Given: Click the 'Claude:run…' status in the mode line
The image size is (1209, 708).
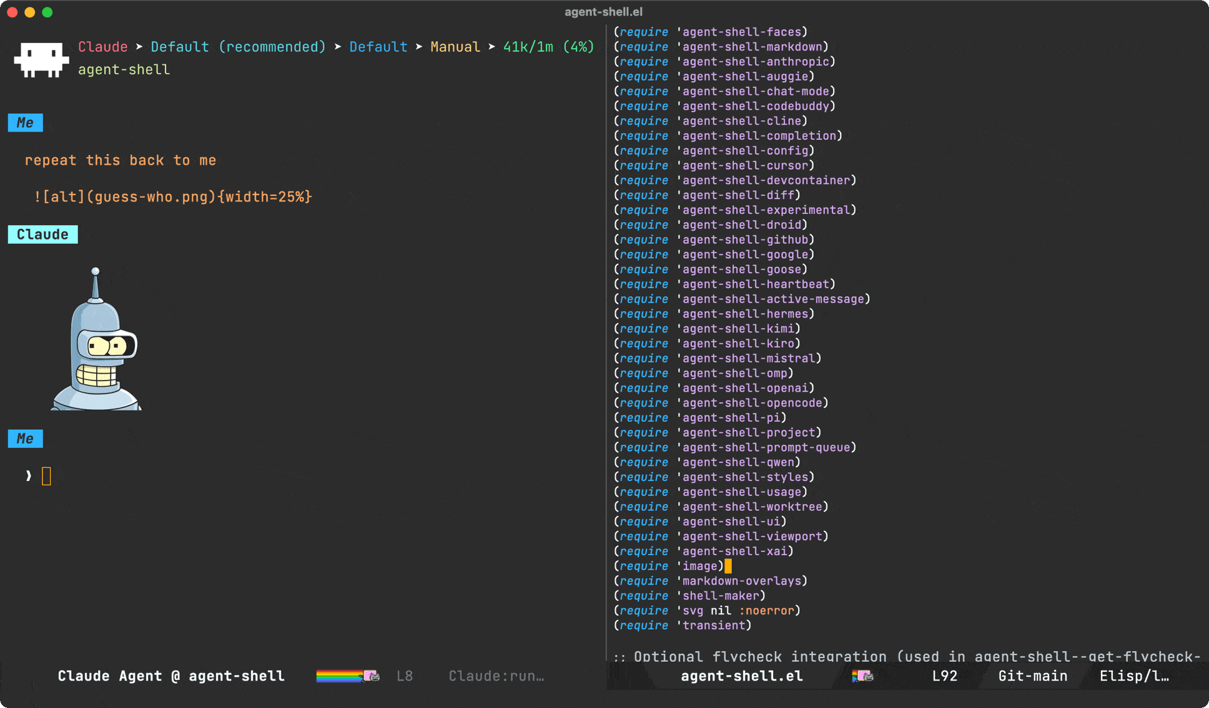Looking at the screenshot, I should click(496, 676).
